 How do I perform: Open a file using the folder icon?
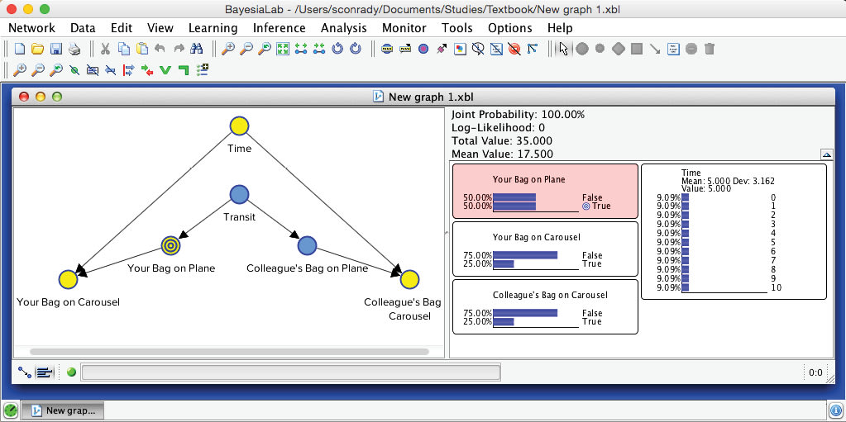tap(37, 49)
